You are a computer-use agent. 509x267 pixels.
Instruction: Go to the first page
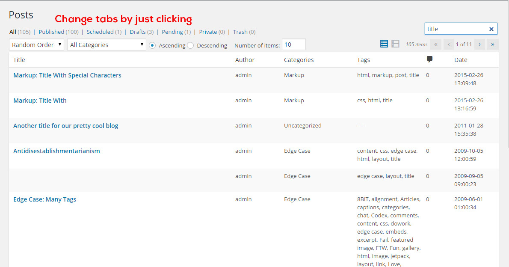point(436,44)
